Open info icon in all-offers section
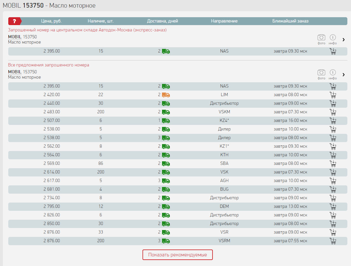 [x=333, y=73]
